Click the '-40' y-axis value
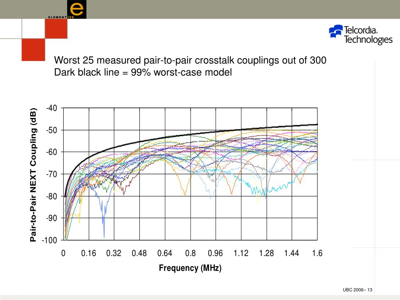The image size is (400, 300). [x=52, y=108]
